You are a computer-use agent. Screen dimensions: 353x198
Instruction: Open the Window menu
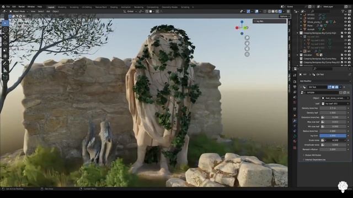(31, 7)
